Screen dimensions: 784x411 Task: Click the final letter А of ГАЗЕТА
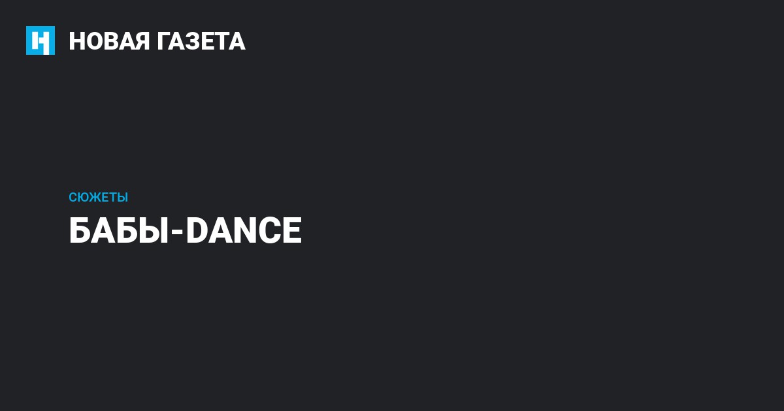pos(237,41)
